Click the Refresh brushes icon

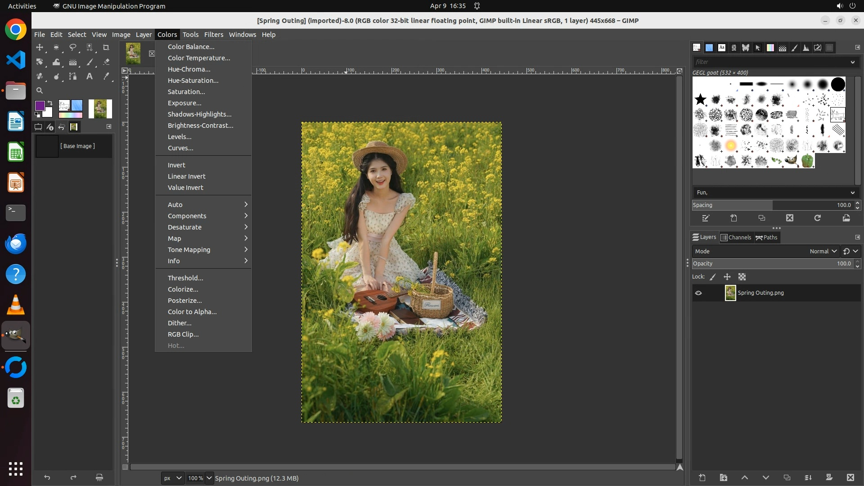click(x=818, y=218)
